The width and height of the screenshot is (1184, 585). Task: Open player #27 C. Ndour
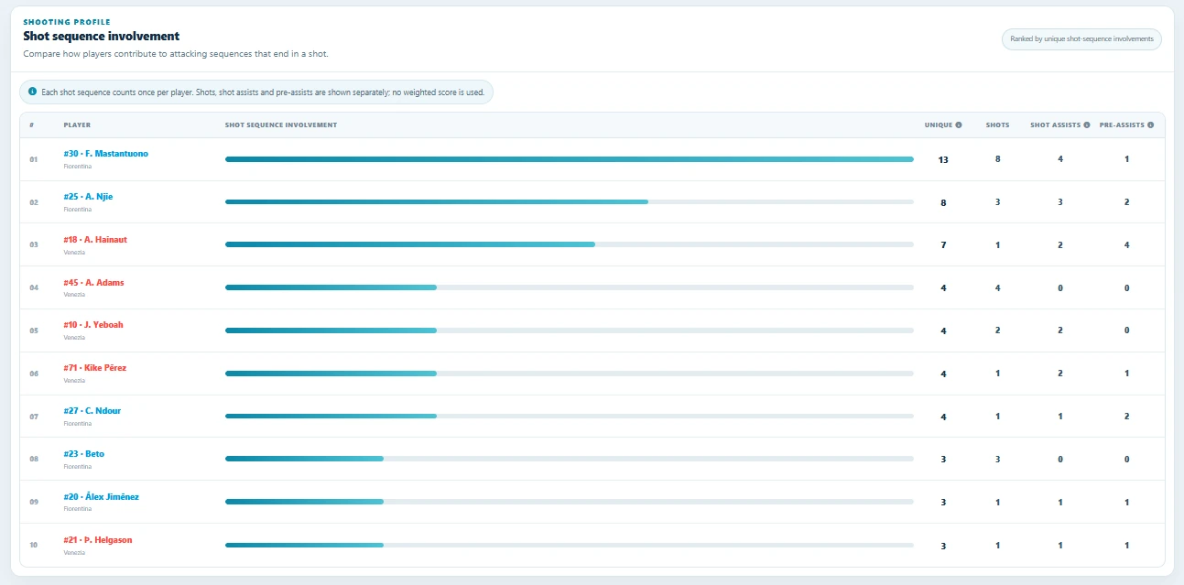tap(92, 411)
